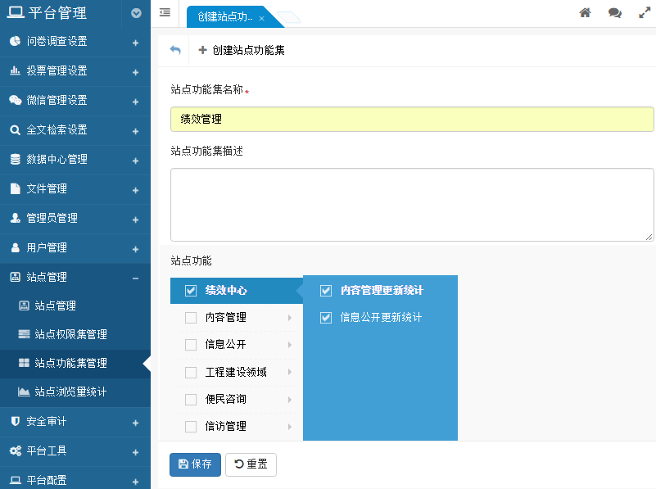Click the 站点功能集描述 text area

point(411,205)
